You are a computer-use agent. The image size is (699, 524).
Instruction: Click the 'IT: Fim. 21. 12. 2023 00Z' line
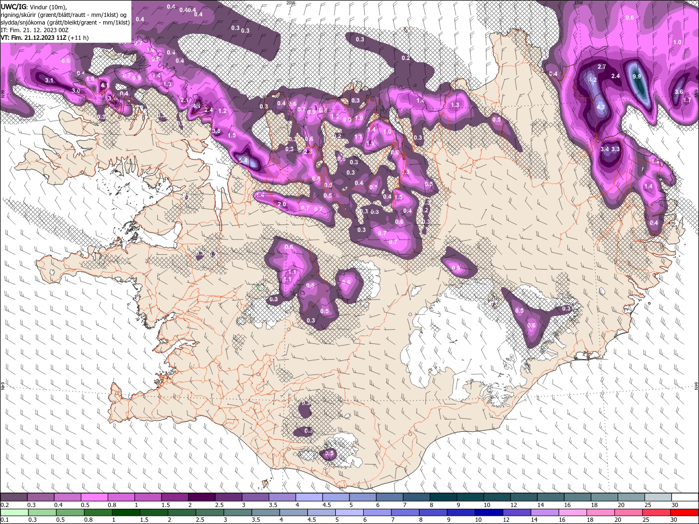[x=34, y=31]
